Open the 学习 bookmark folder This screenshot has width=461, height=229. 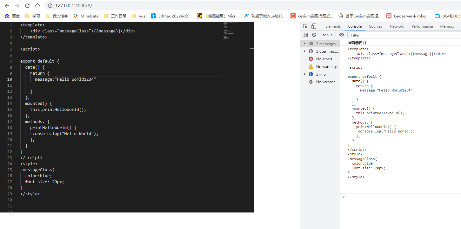coord(32,16)
